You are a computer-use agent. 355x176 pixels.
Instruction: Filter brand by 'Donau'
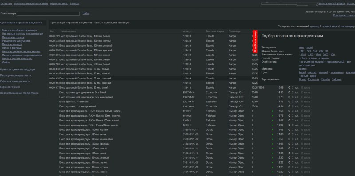pyautogui.click(x=303, y=80)
